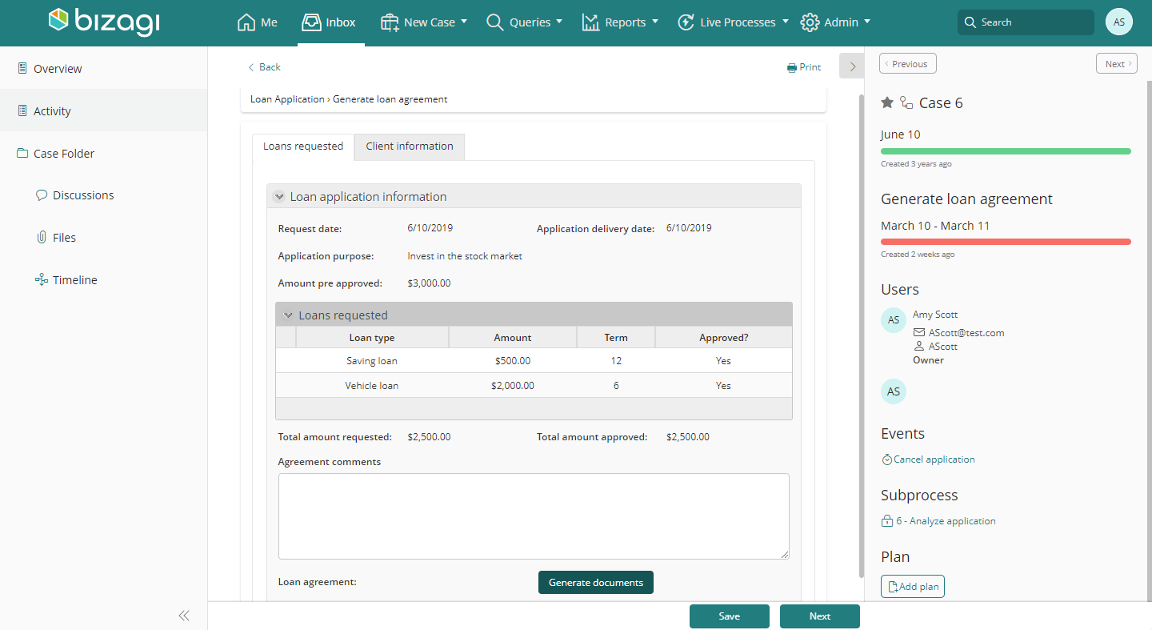Viewport: 1152px width, 630px height.
Task: Open the Reports dropdown menu
Action: click(620, 22)
